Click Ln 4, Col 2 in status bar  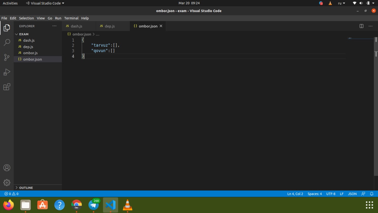[295, 194]
